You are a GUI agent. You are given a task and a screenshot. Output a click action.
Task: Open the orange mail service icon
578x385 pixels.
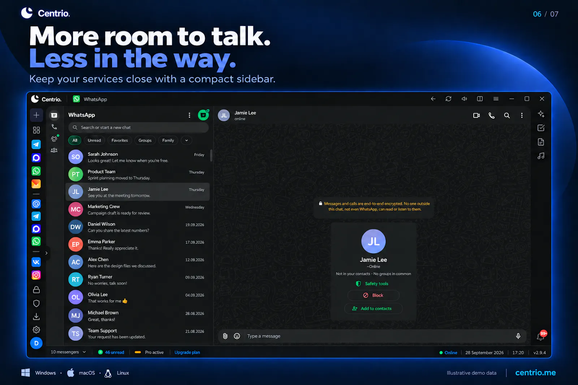(x=36, y=184)
